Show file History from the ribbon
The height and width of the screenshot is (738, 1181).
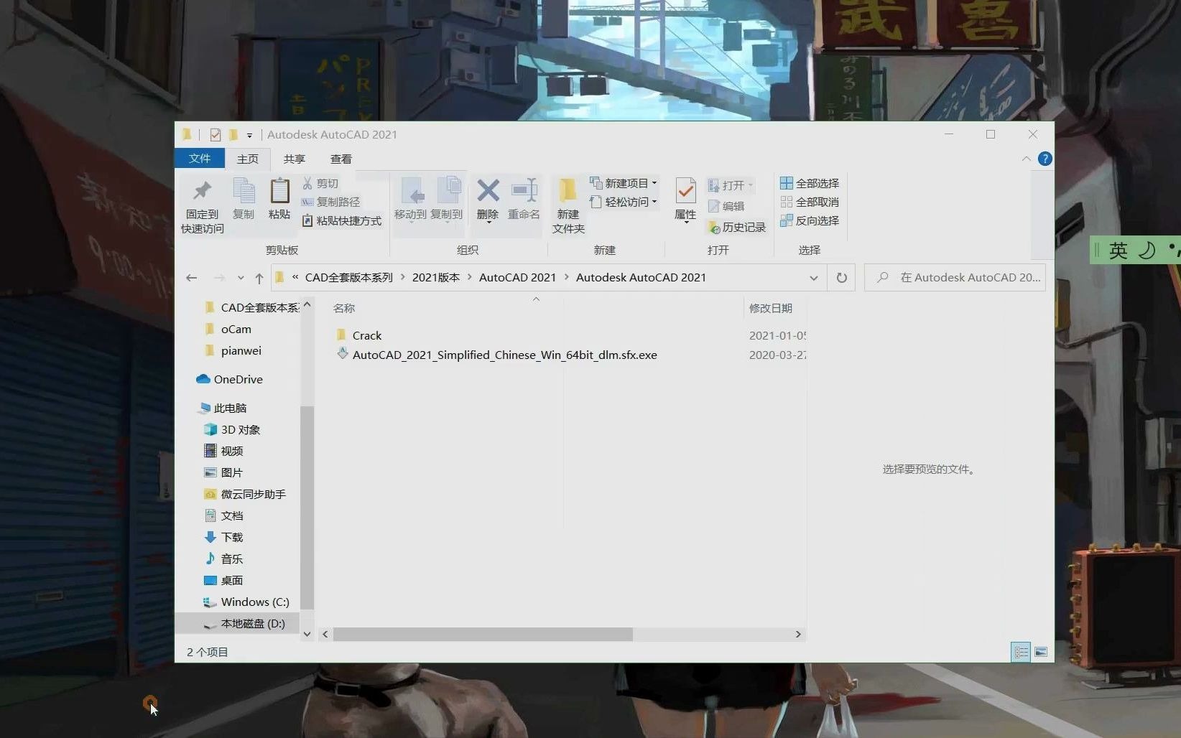(x=737, y=227)
